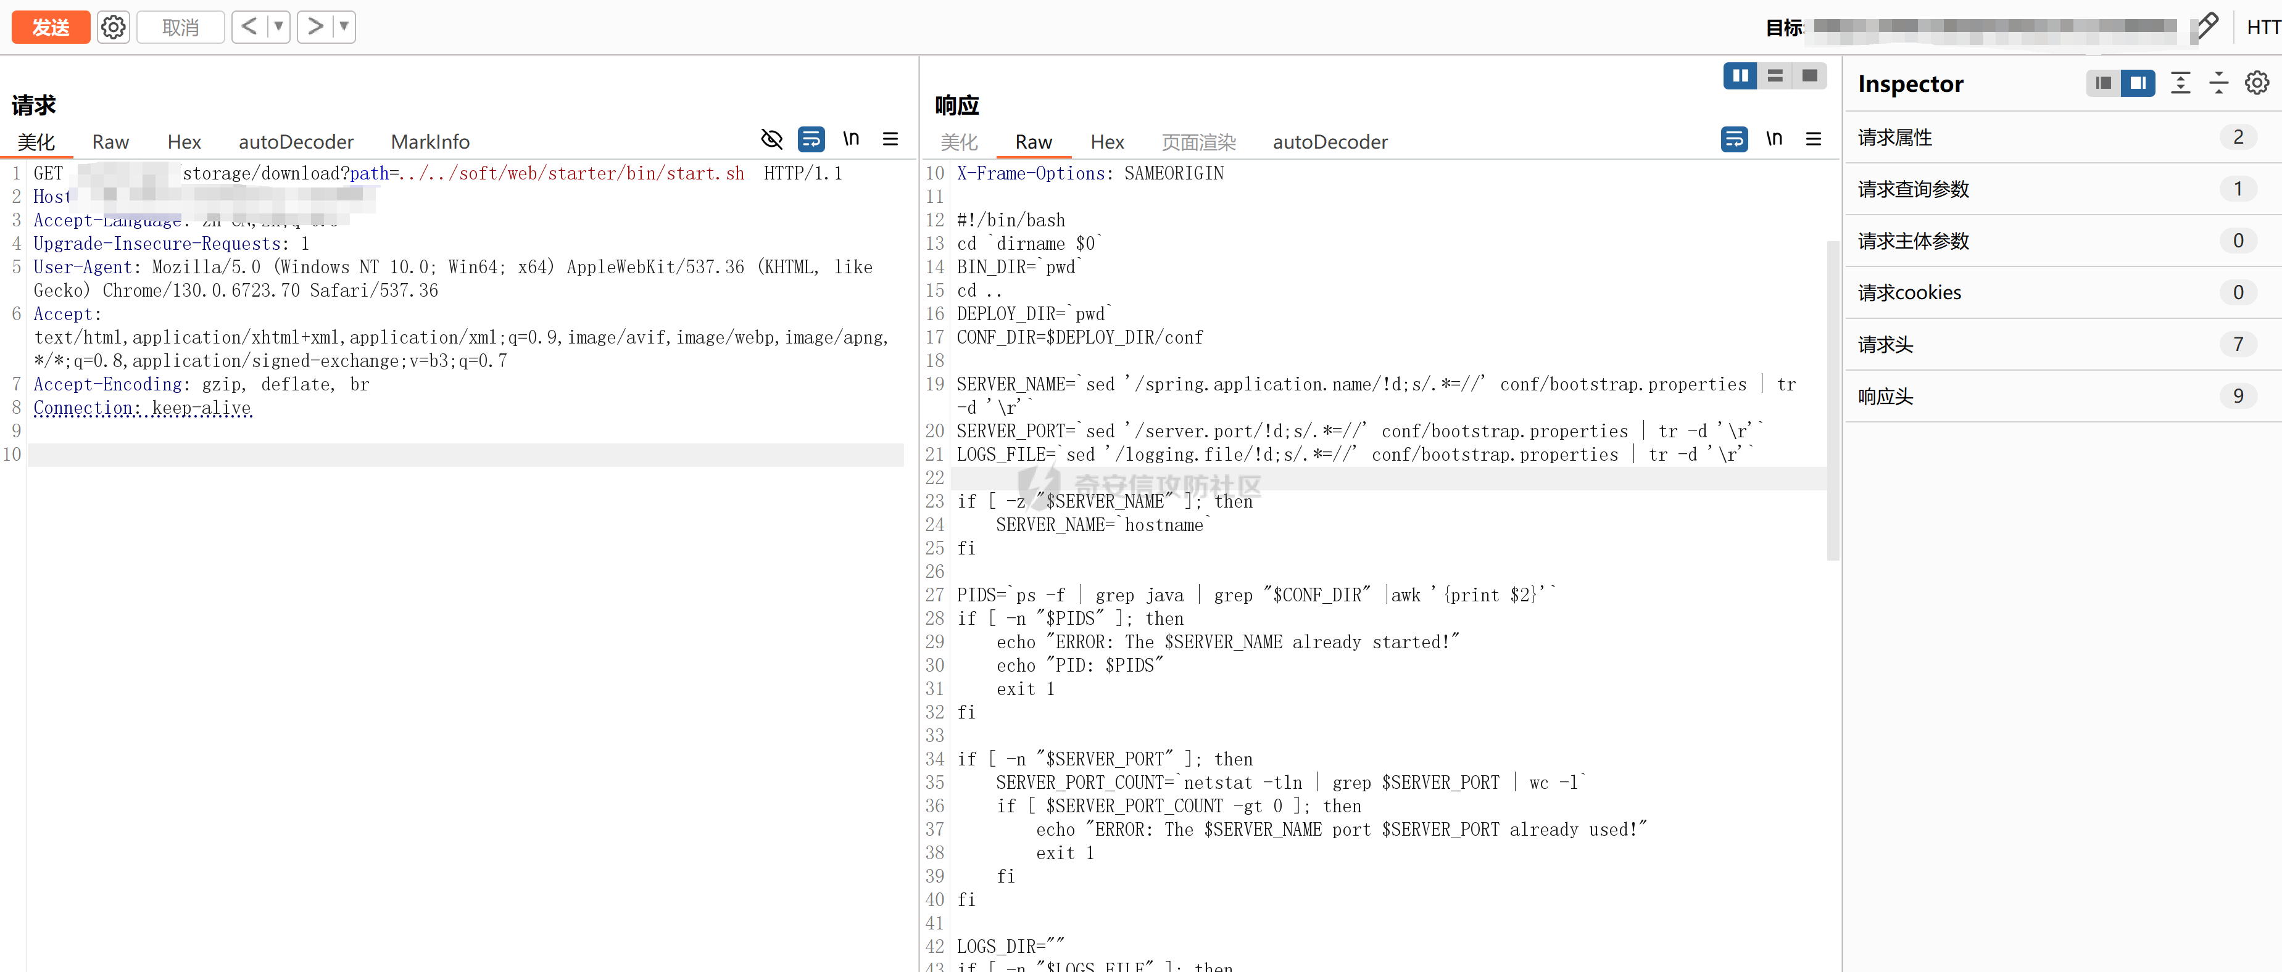Toggle \n non-printable chars in response panel

(x=1774, y=139)
